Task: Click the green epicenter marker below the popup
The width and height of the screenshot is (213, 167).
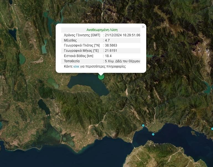Action: 101,76
